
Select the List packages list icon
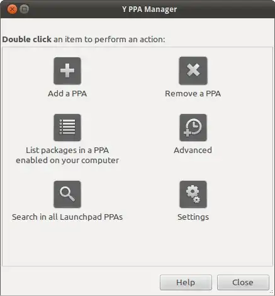coord(67,128)
